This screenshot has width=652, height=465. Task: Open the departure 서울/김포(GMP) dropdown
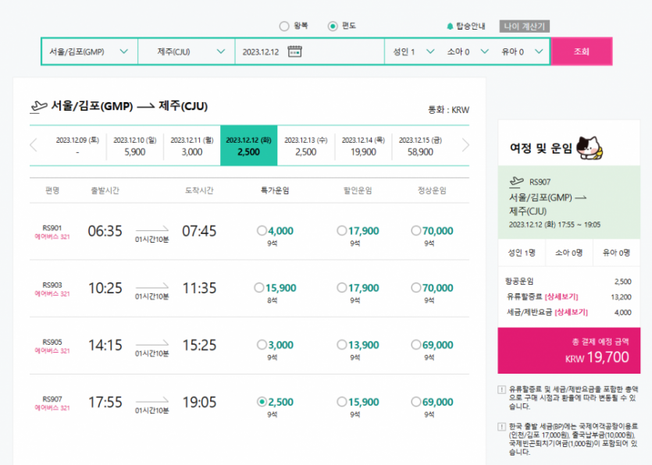tap(89, 52)
